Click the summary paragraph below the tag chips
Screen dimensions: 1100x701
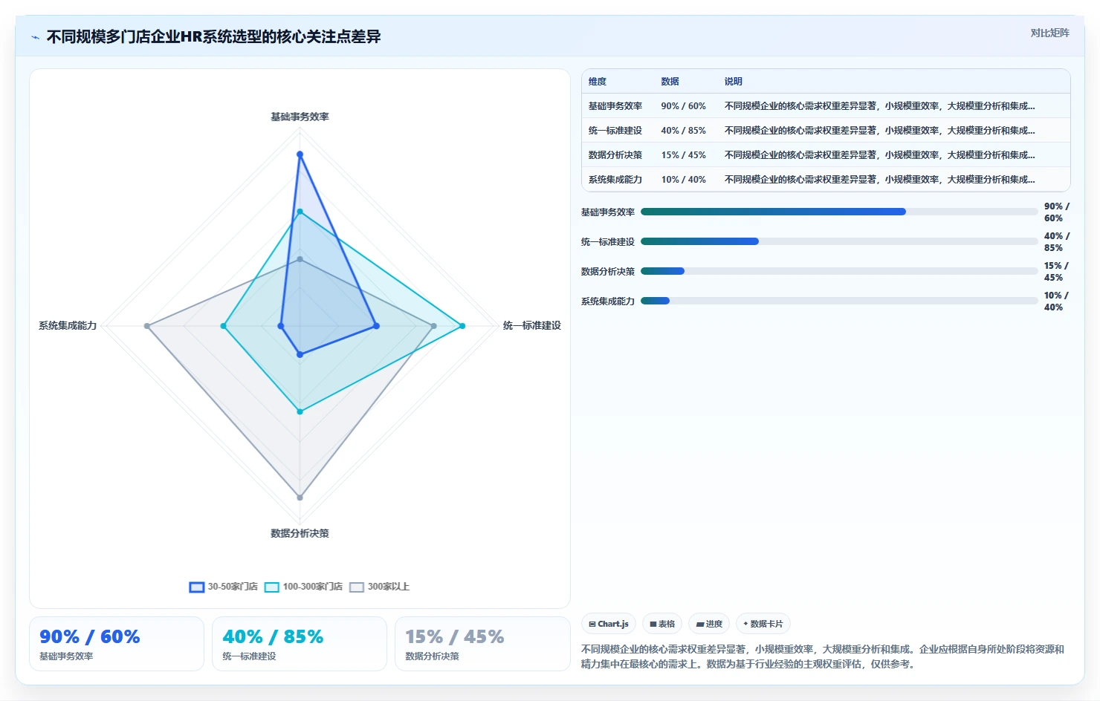click(x=823, y=656)
